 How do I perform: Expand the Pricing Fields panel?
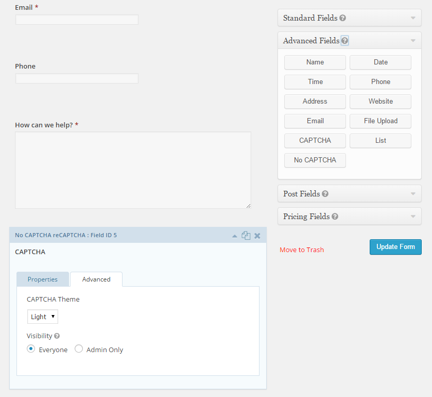pyautogui.click(x=412, y=217)
